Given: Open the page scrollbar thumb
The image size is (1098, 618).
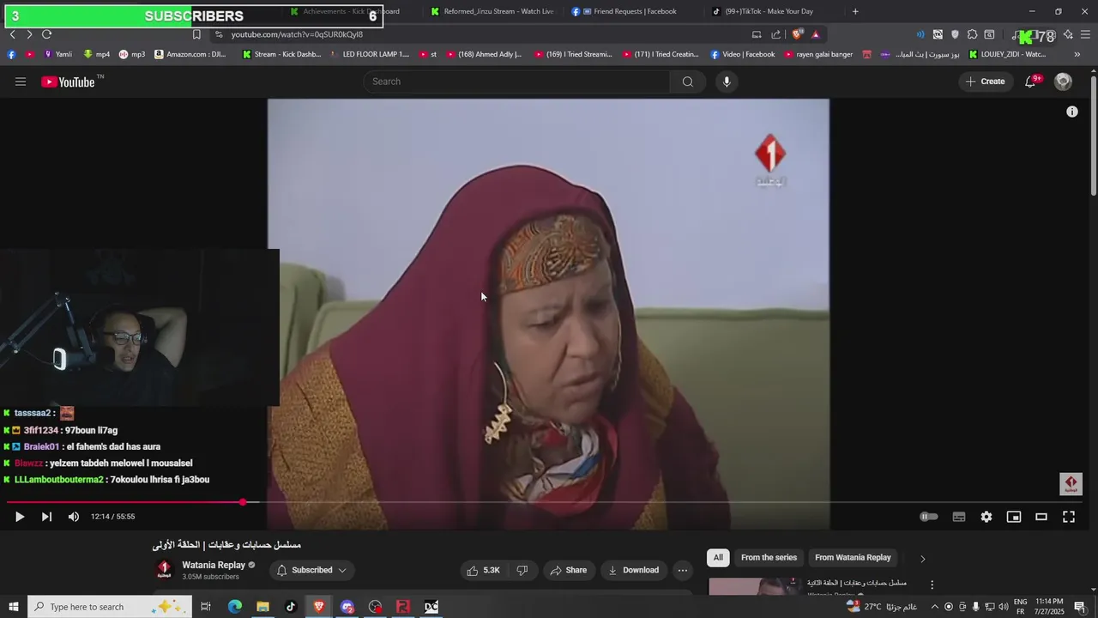Looking at the screenshot, I should 1094,136.
